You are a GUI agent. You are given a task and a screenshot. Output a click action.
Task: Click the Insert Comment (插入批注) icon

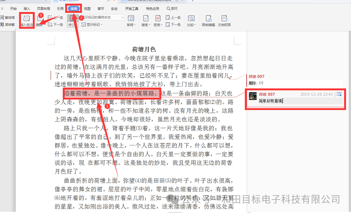pos(27,18)
